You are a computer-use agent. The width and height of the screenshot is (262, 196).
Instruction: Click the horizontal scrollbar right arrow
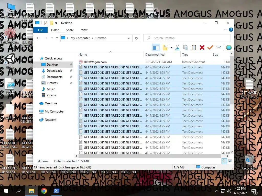227,156
